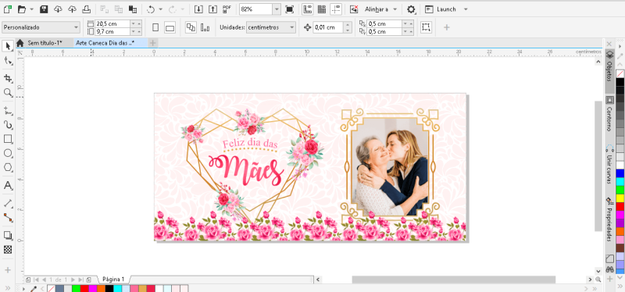Toggle treat as filled bounding-box icon
This screenshot has height=292, width=625.
pyautogui.click(x=426, y=27)
